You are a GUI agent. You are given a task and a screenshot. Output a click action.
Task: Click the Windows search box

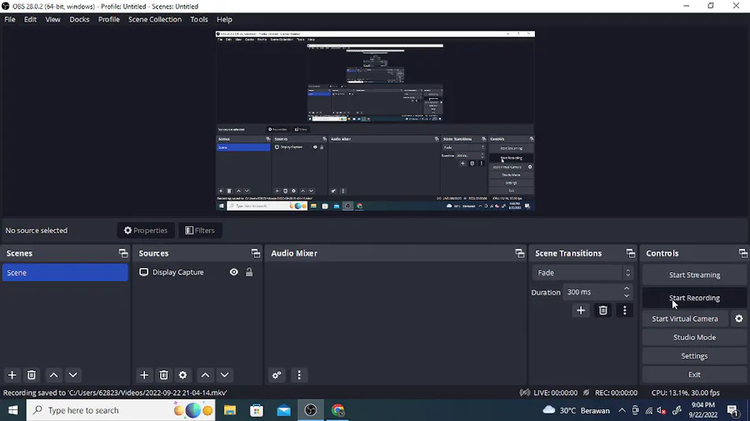(x=121, y=410)
